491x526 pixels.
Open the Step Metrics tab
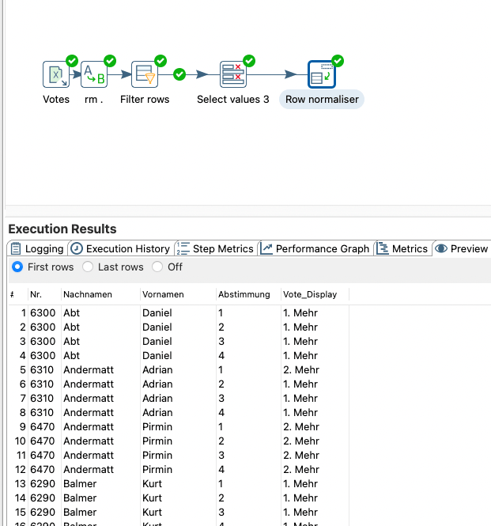tap(215, 248)
